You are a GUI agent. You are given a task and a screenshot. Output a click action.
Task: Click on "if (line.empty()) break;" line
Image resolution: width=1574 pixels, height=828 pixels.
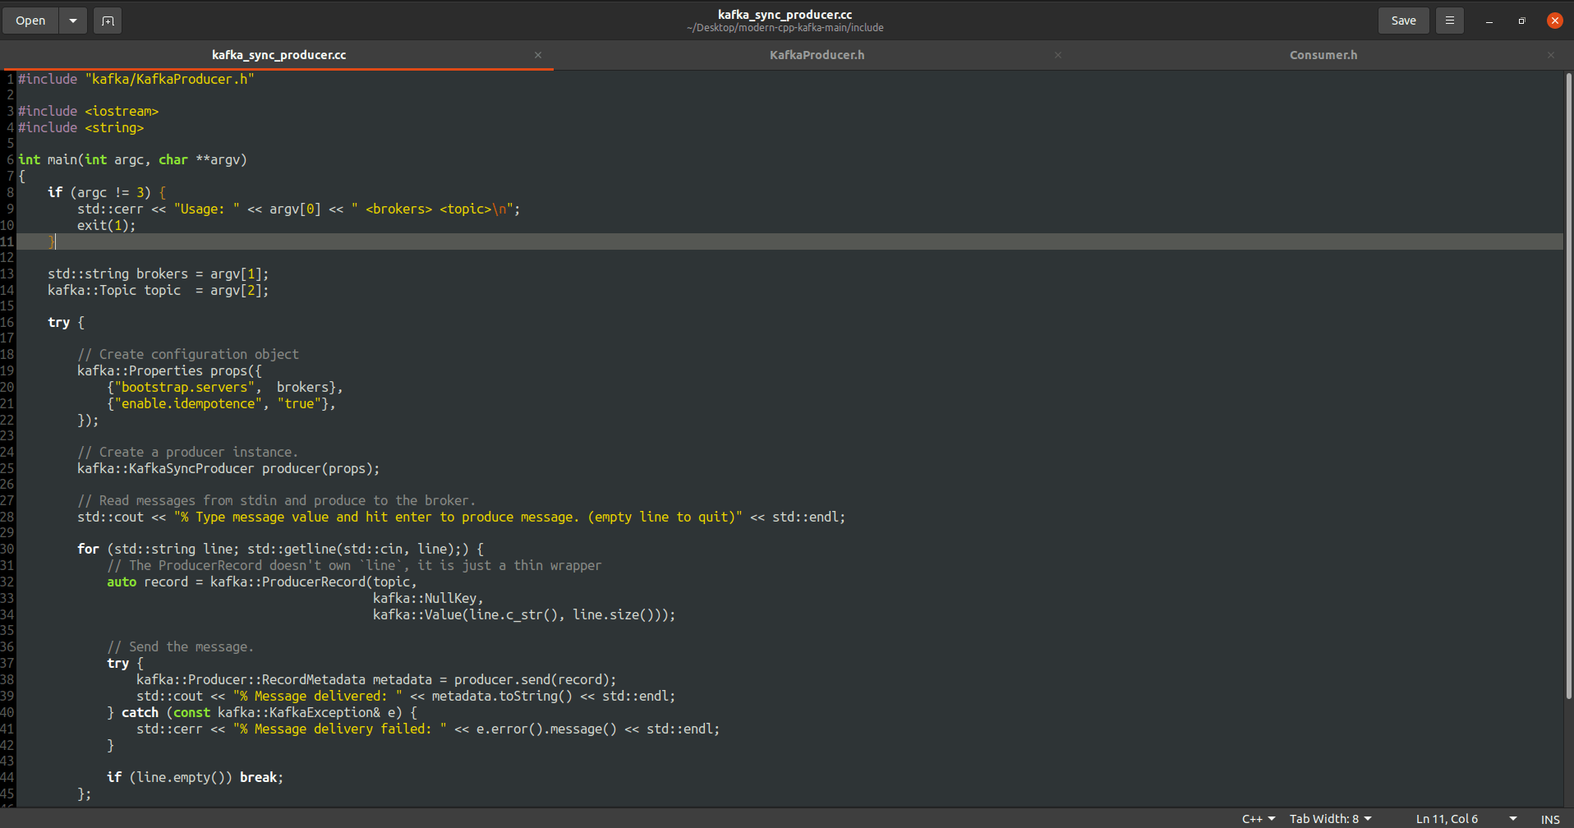[x=195, y=777]
